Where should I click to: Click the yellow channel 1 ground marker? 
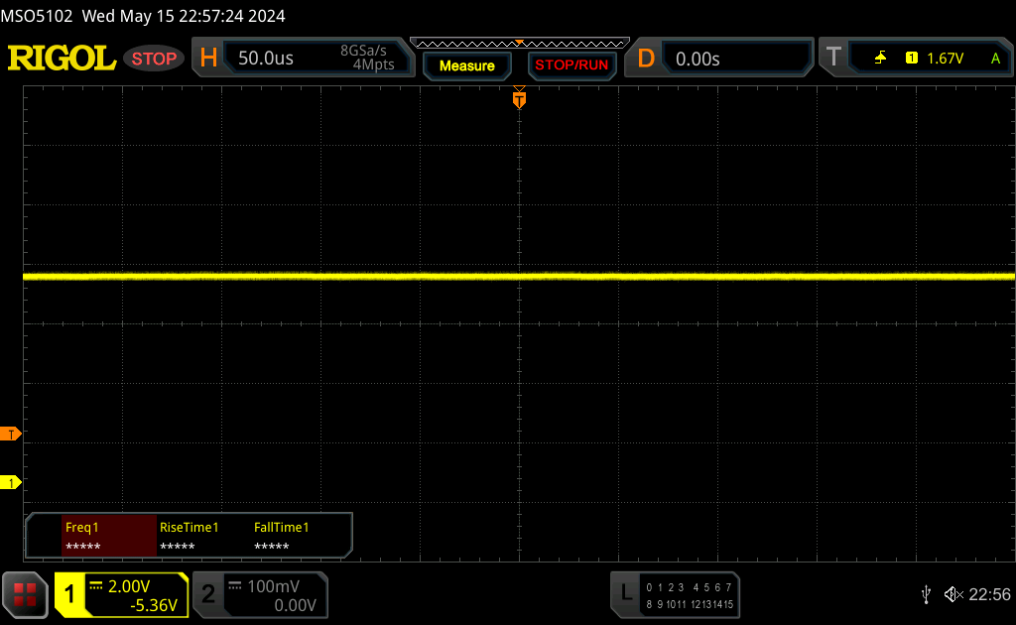point(10,482)
